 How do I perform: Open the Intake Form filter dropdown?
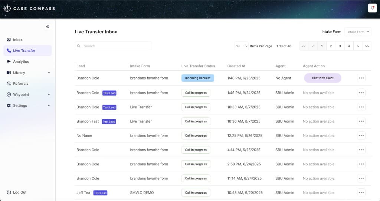[358, 32]
